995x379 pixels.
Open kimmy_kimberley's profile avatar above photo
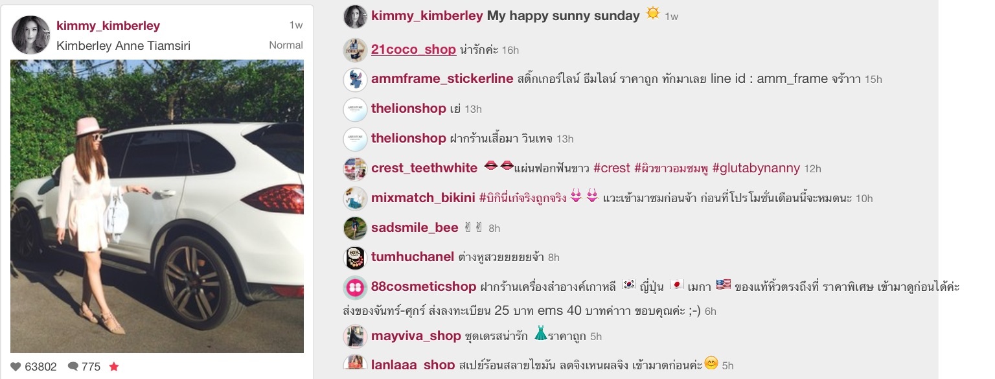click(x=30, y=35)
